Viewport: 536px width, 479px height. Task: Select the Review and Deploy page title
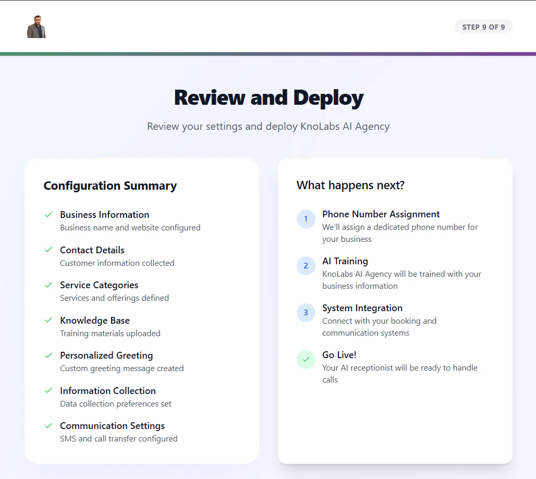point(268,97)
